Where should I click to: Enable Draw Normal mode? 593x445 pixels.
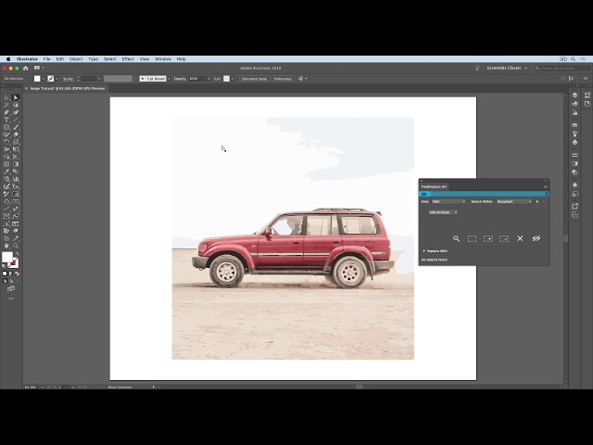(x=5, y=281)
